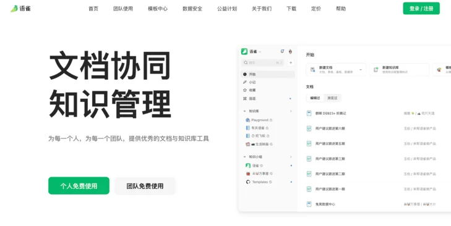The image size is (451, 226).
Task: Click the search box in the preview sidebar
Action: pyautogui.click(x=263, y=62)
